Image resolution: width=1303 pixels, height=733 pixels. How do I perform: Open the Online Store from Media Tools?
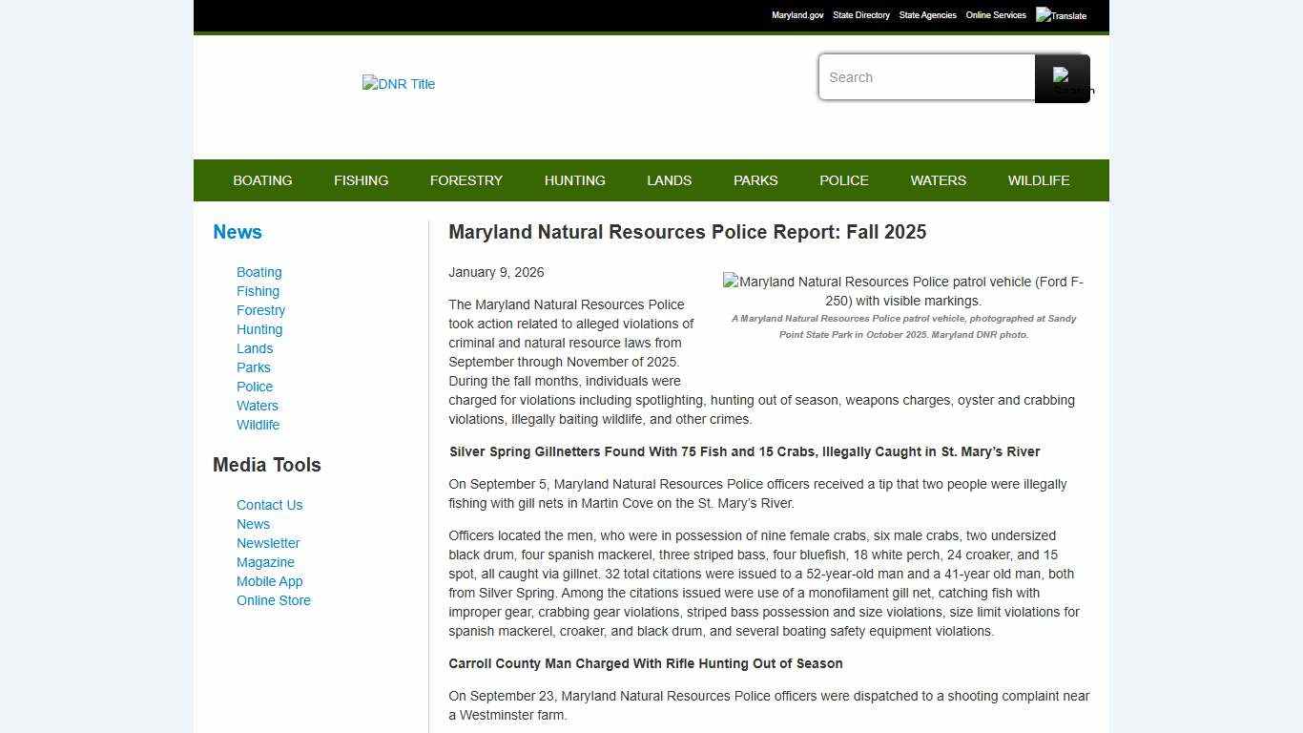click(x=273, y=600)
